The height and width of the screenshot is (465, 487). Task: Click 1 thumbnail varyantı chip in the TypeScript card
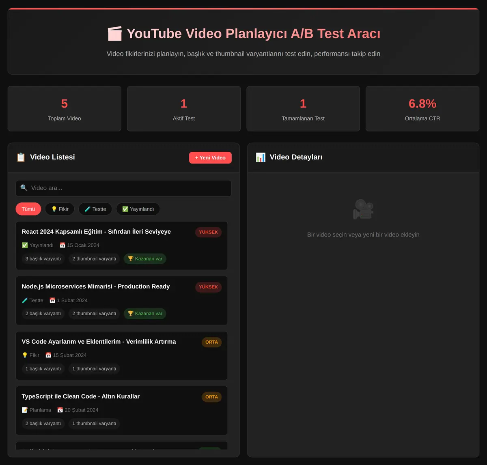click(x=94, y=423)
